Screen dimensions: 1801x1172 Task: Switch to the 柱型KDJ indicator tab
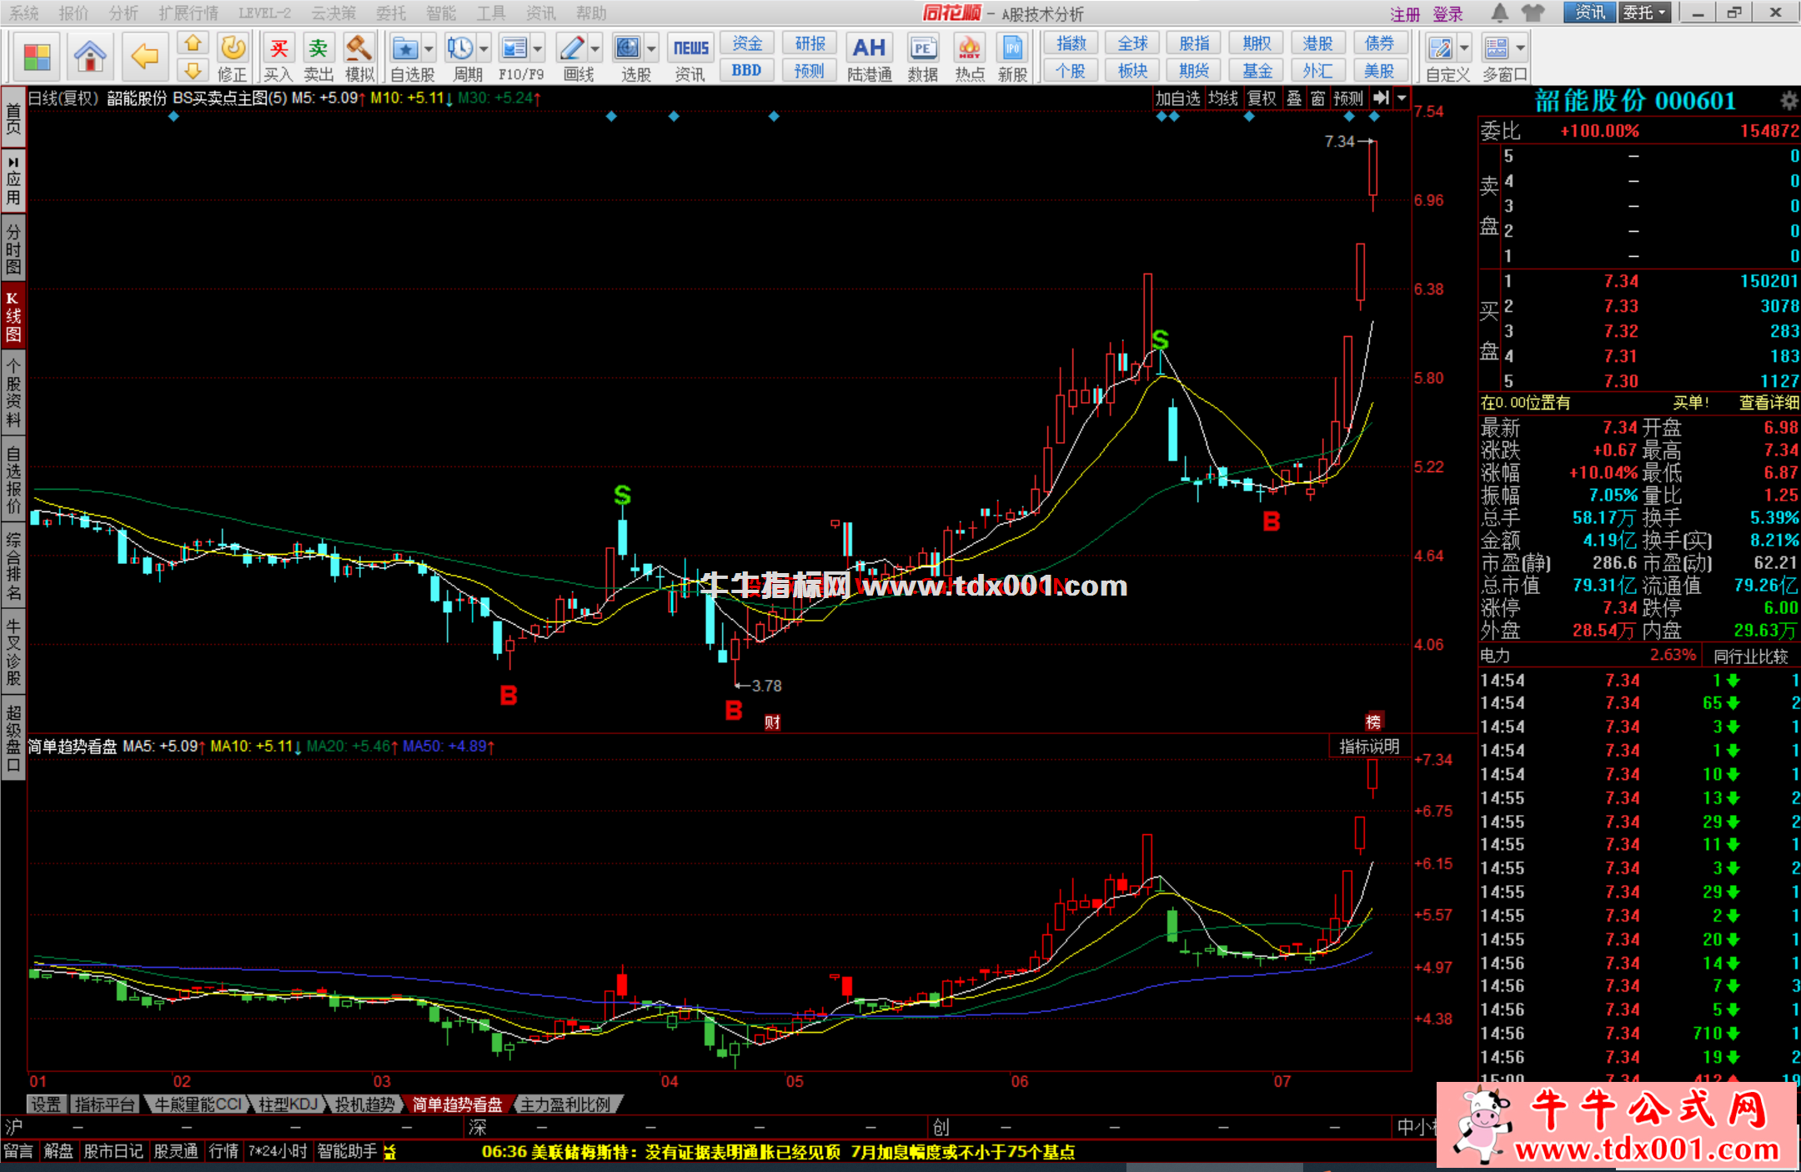pyautogui.click(x=288, y=1104)
